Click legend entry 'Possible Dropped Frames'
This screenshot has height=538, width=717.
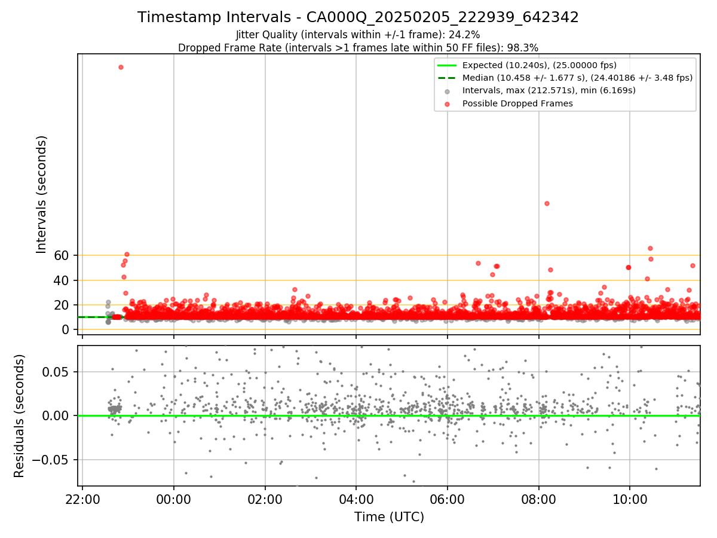pos(517,103)
